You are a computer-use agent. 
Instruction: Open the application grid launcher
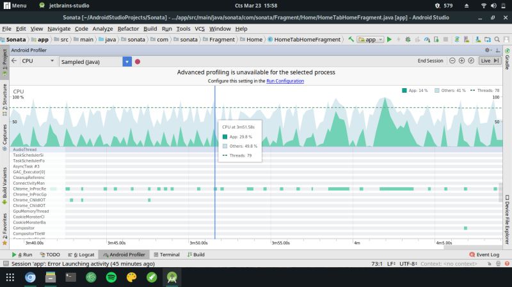(x=10, y=277)
